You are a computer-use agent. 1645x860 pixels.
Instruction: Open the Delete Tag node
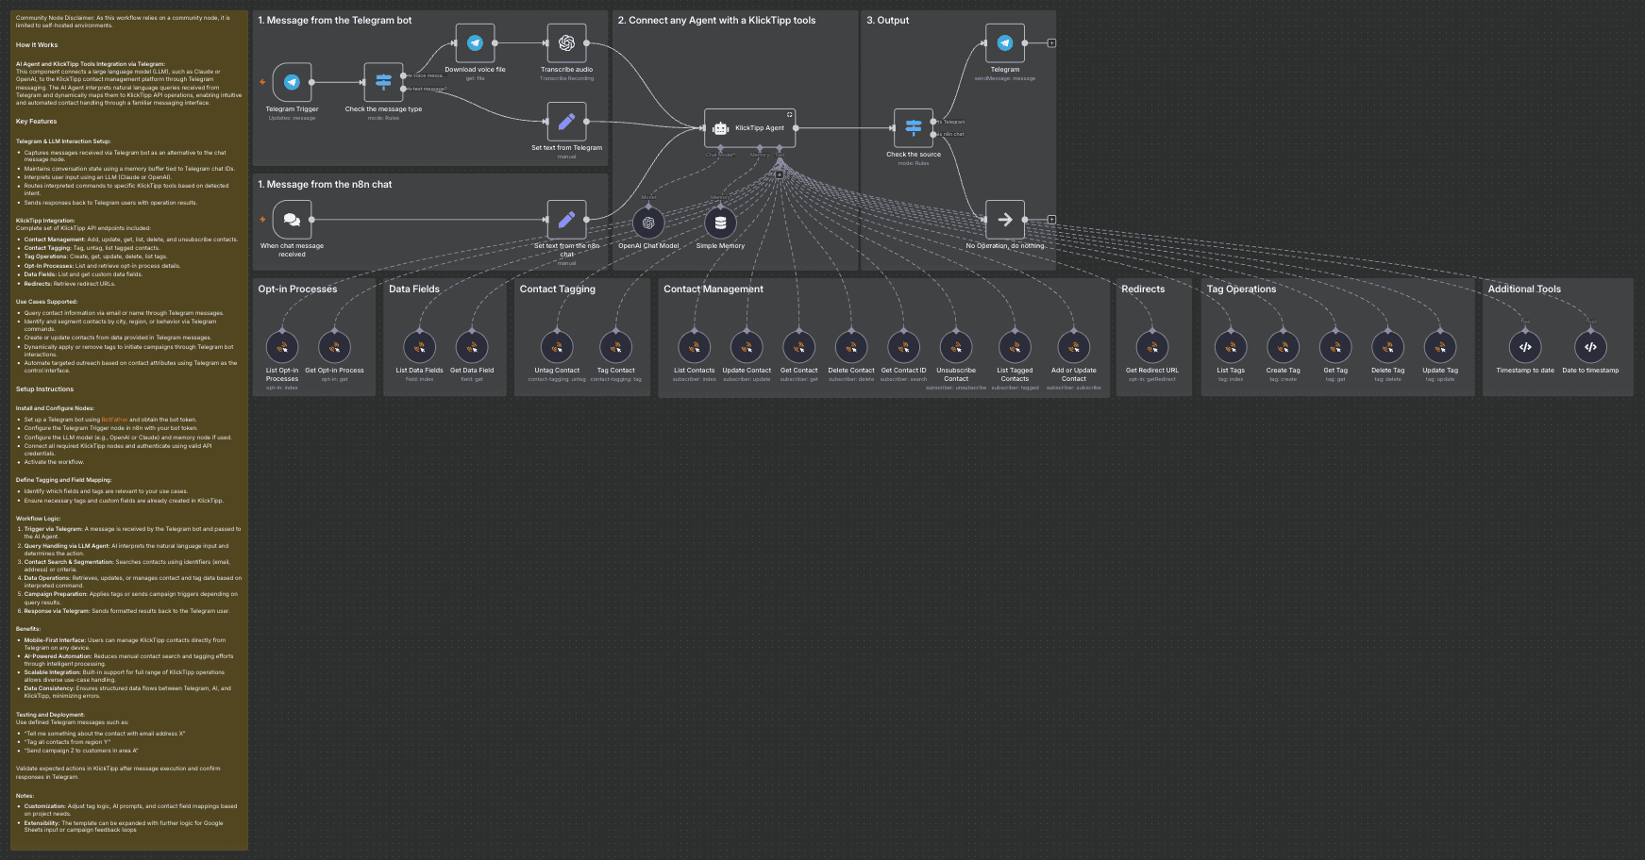tap(1387, 347)
